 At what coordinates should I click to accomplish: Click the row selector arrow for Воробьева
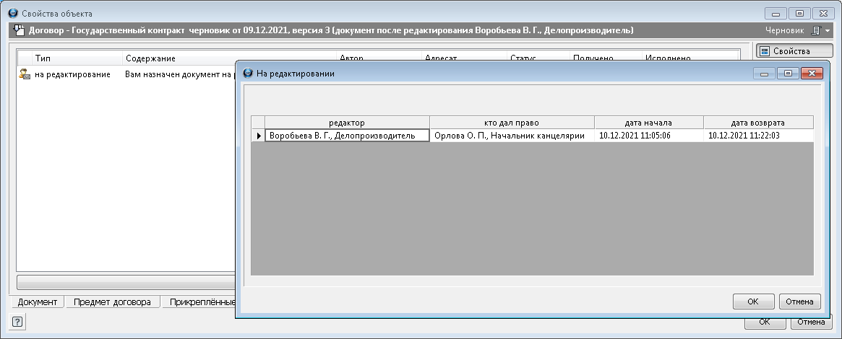[258, 136]
